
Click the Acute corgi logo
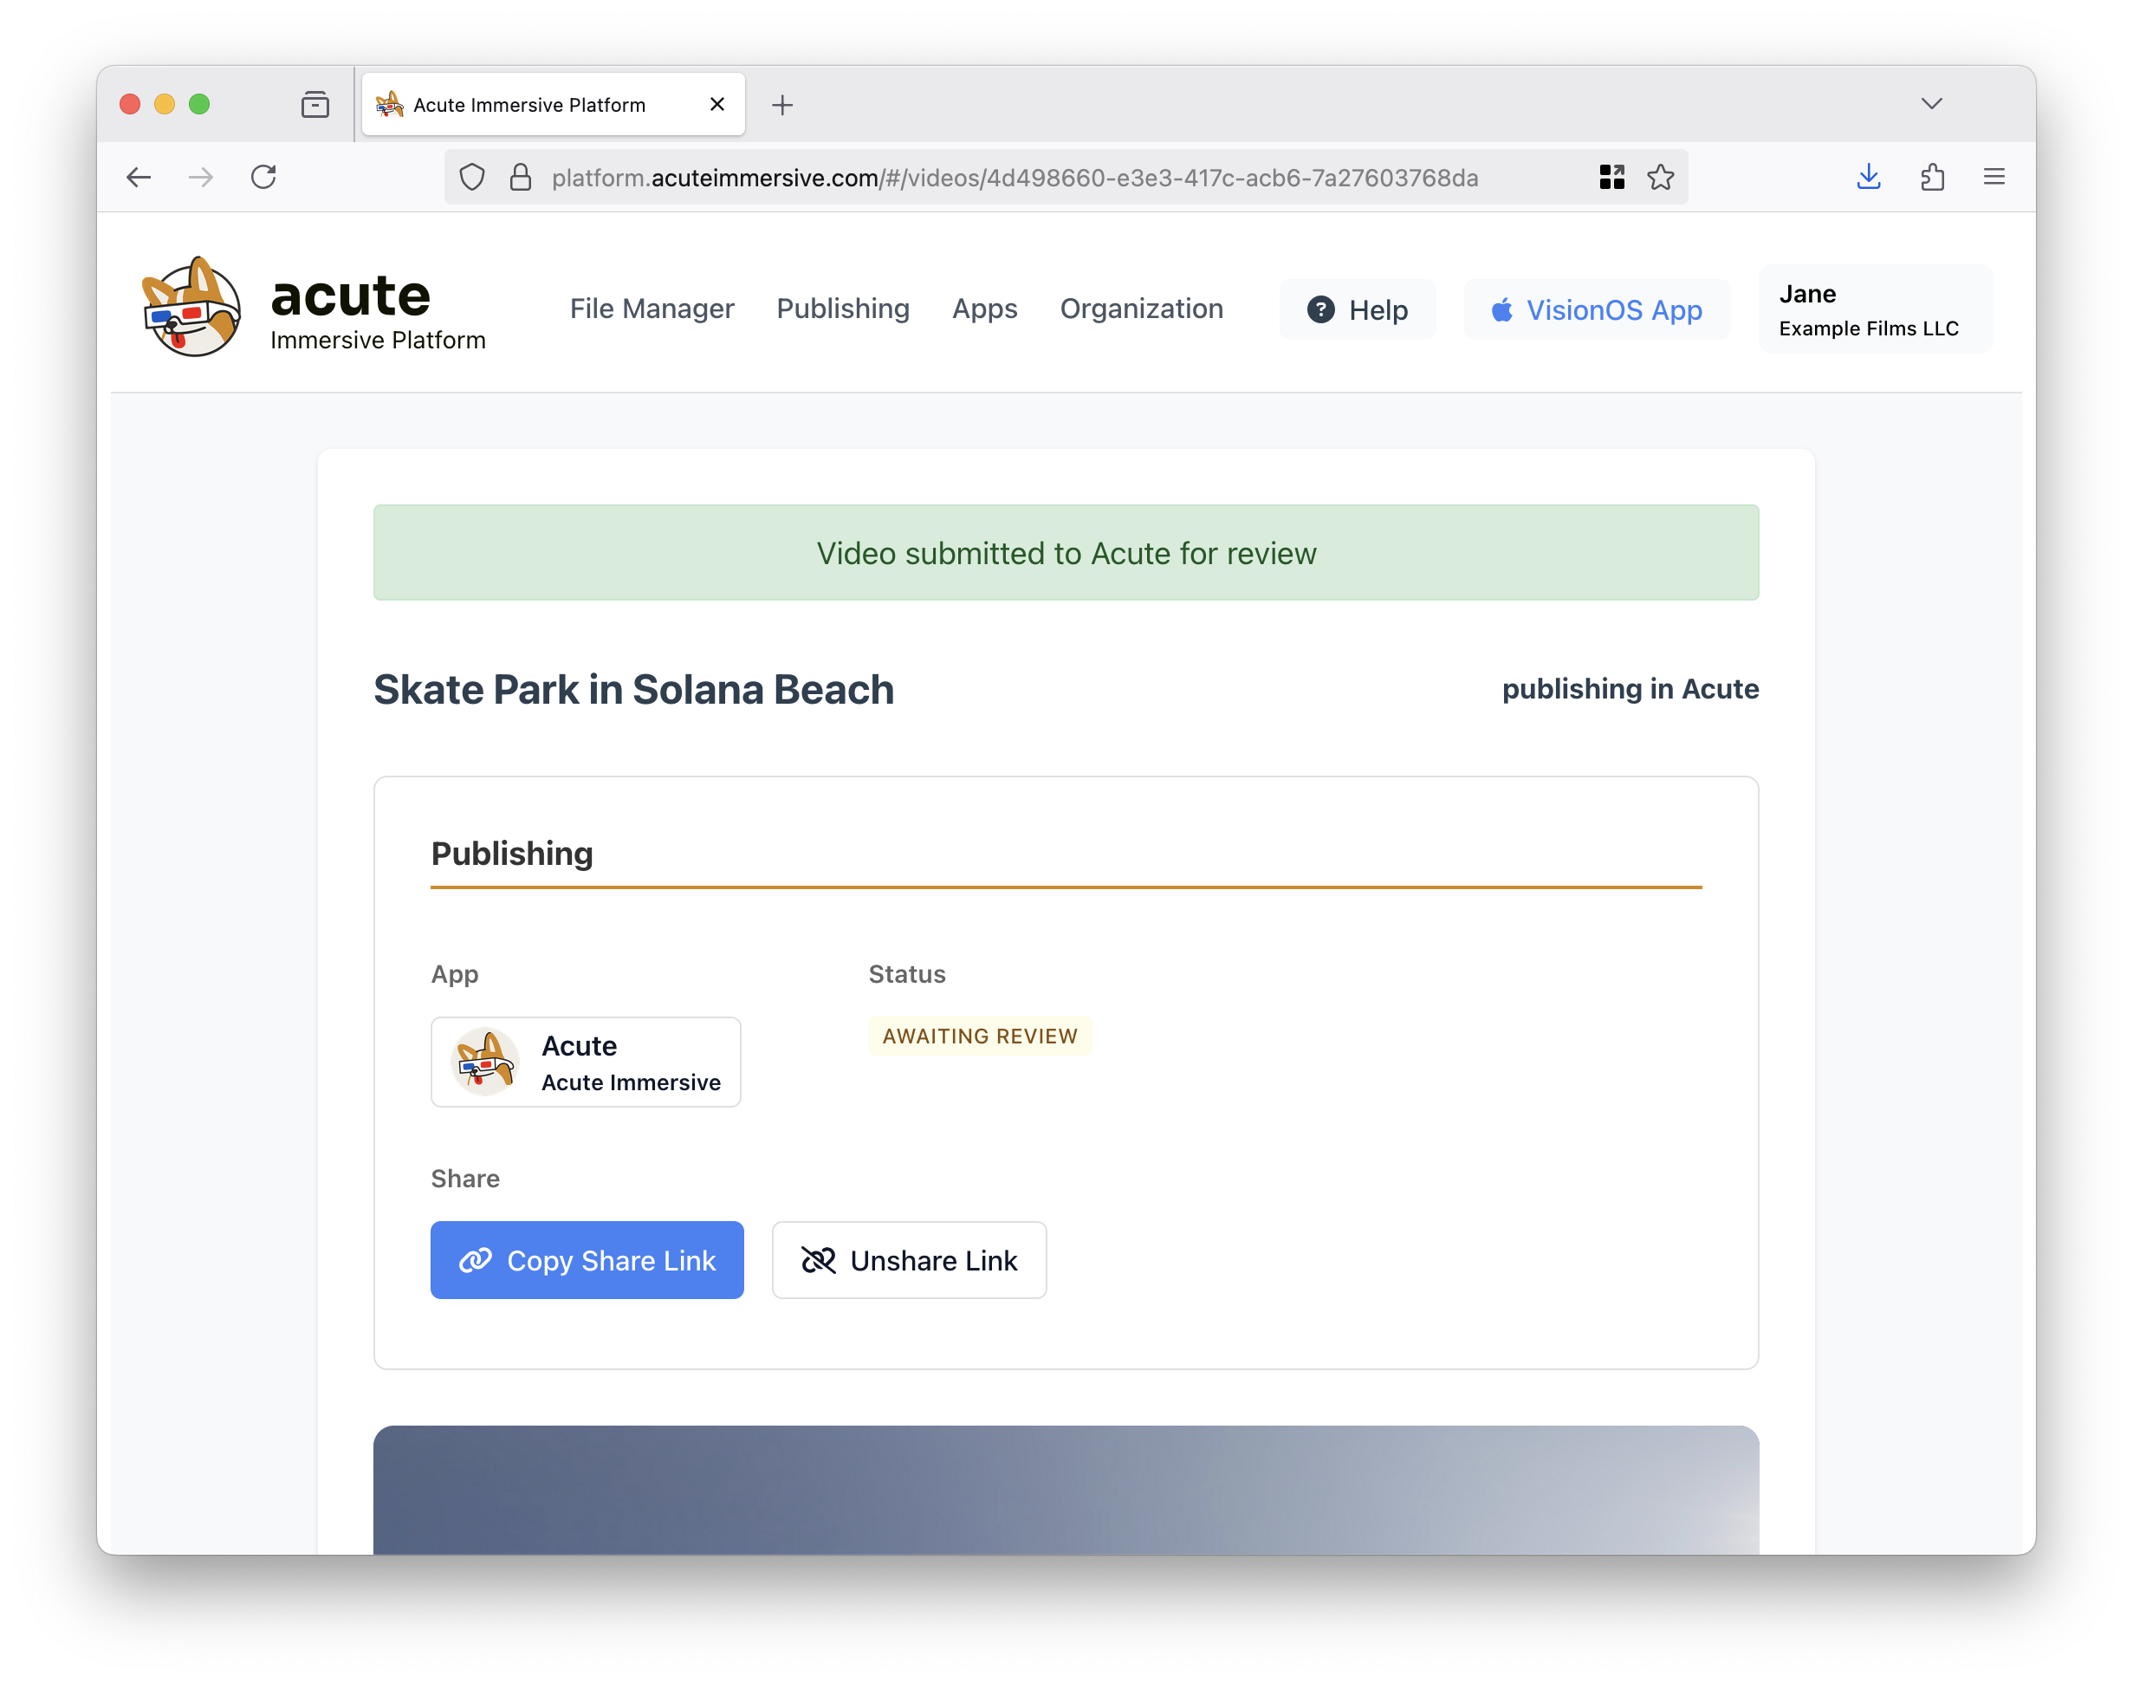(191, 308)
